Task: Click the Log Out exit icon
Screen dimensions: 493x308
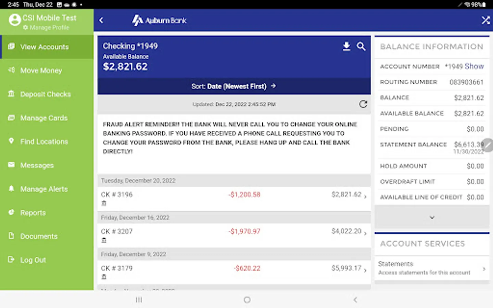Action: coord(11,259)
